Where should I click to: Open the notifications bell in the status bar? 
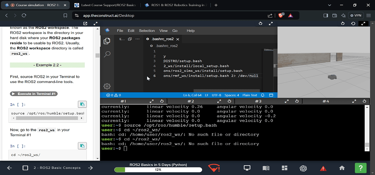(x=263, y=95)
